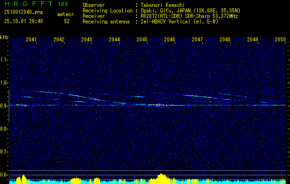Click time marker 2041
This screenshot has width=290, height=184.
31,40
